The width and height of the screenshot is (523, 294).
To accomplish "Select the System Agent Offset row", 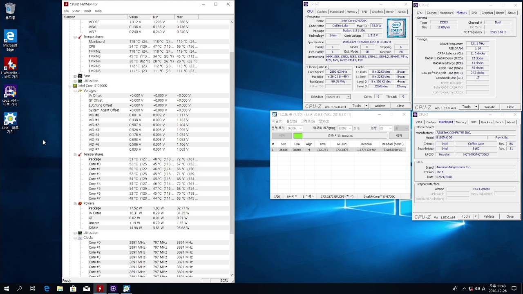I will click(x=146, y=110).
